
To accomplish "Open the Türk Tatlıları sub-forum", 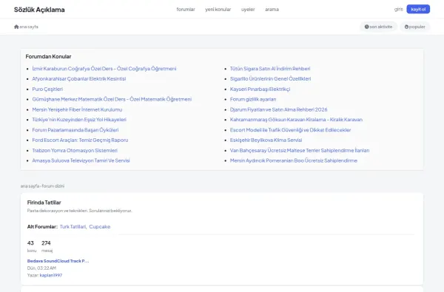I will tap(73, 227).
